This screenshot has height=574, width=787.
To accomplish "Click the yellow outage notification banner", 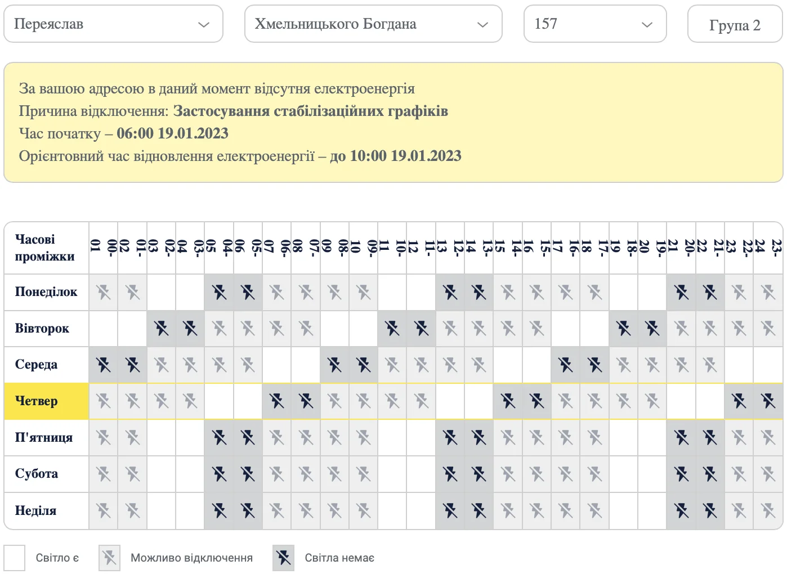I will [394, 121].
